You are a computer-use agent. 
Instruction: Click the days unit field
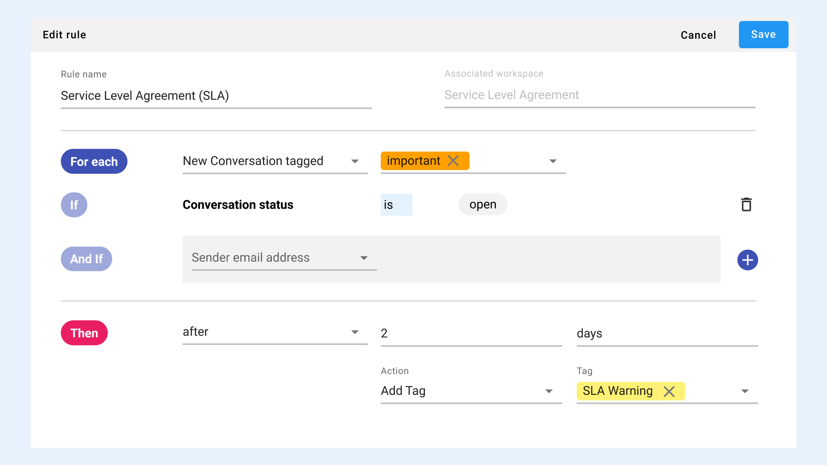pos(666,333)
